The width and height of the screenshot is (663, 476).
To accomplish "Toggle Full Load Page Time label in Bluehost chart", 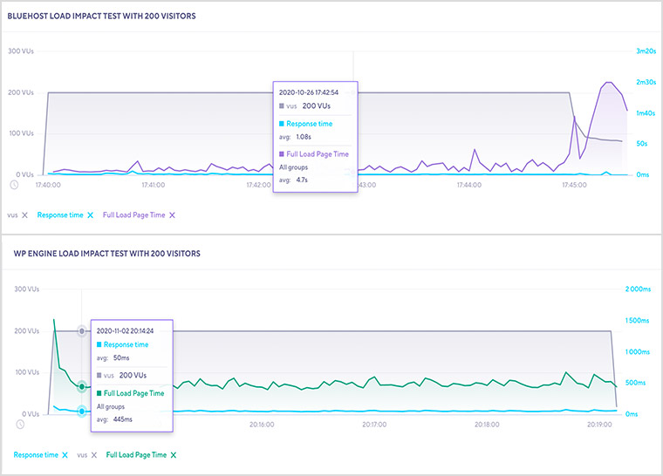I will point(134,215).
